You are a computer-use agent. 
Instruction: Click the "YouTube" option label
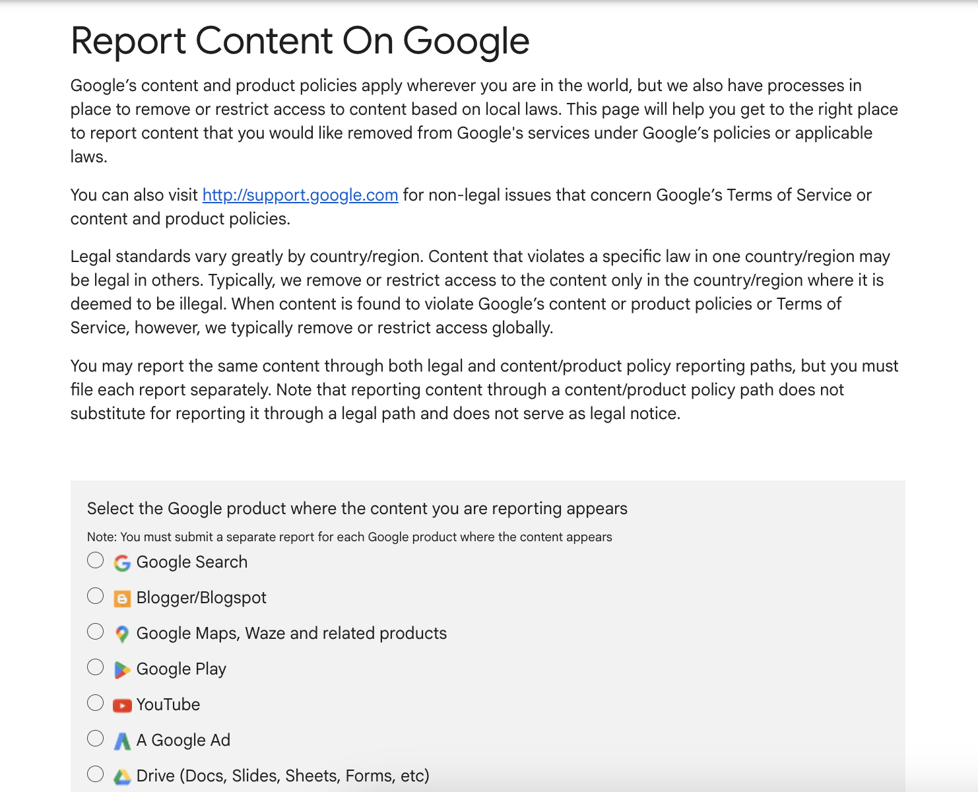(168, 704)
